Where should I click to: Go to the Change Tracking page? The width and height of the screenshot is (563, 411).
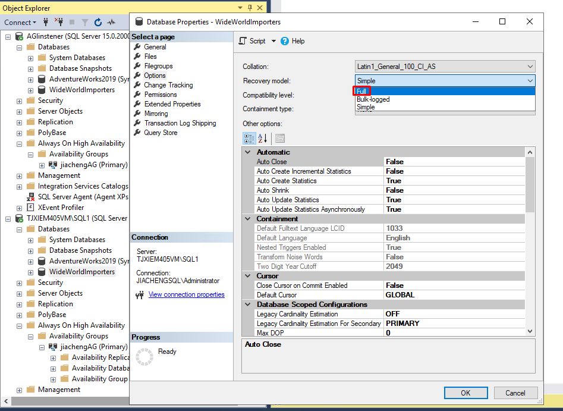point(168,85)
